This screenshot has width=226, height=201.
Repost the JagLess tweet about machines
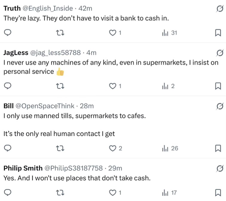[x=61, y=86]
